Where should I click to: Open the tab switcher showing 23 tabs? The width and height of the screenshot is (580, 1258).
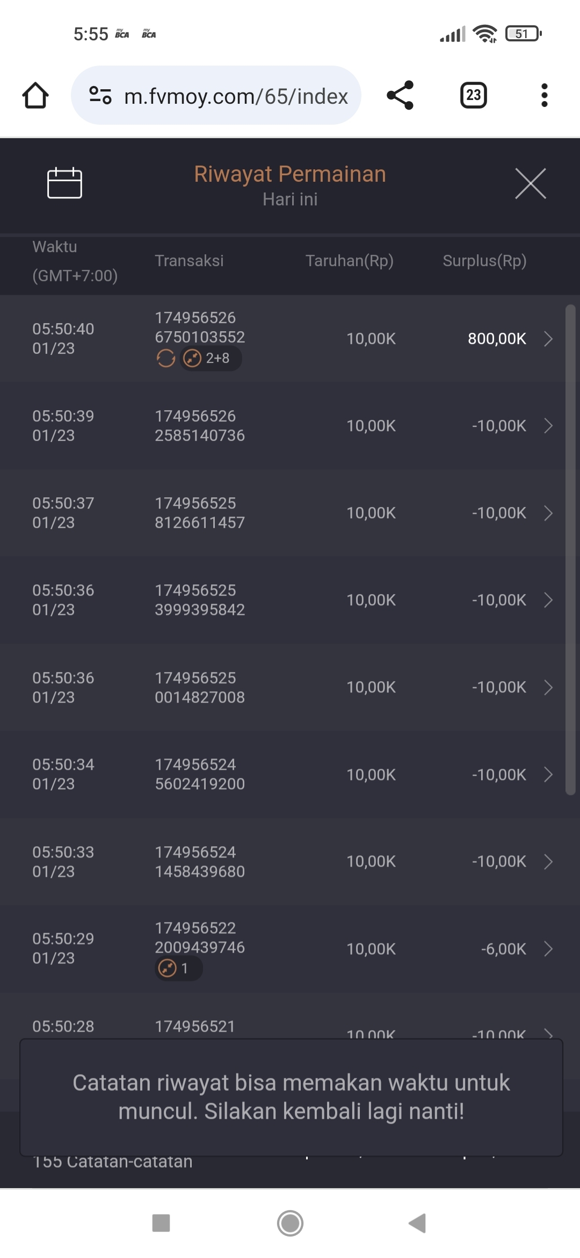tap(473, 96)
